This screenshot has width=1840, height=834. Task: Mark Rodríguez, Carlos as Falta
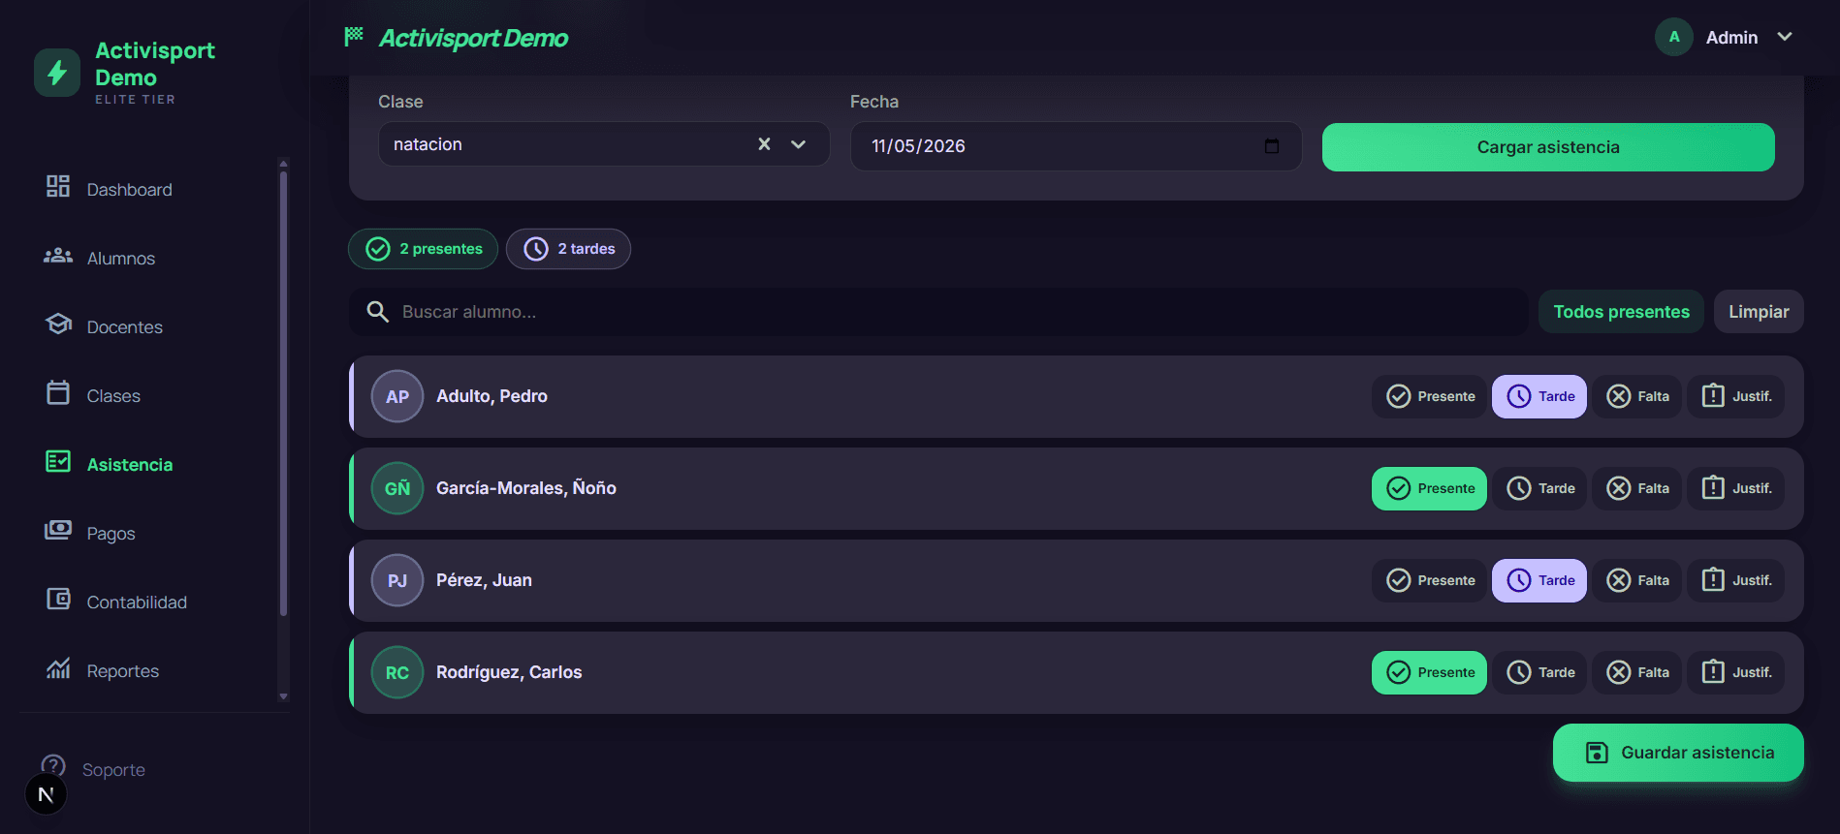pyautogui.click(x=1637, y=672)
